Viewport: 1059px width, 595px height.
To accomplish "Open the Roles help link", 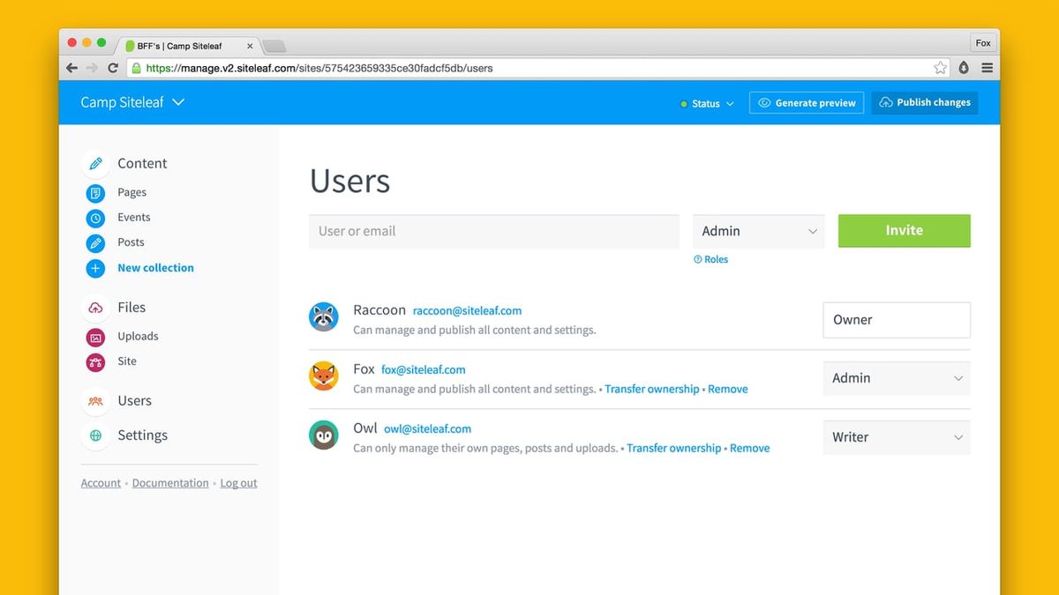I will point(711,259).
